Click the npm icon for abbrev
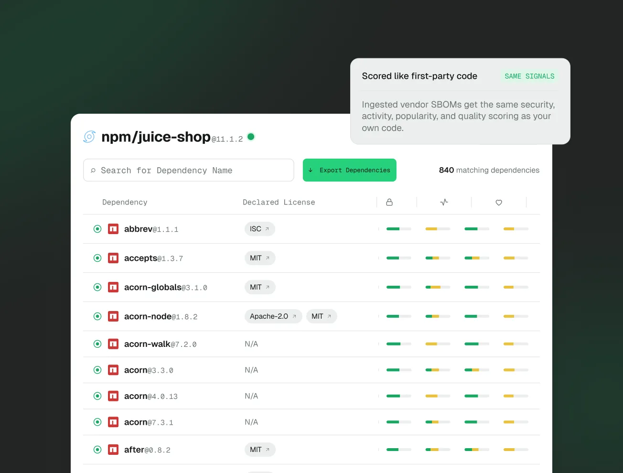 [113, 229]
